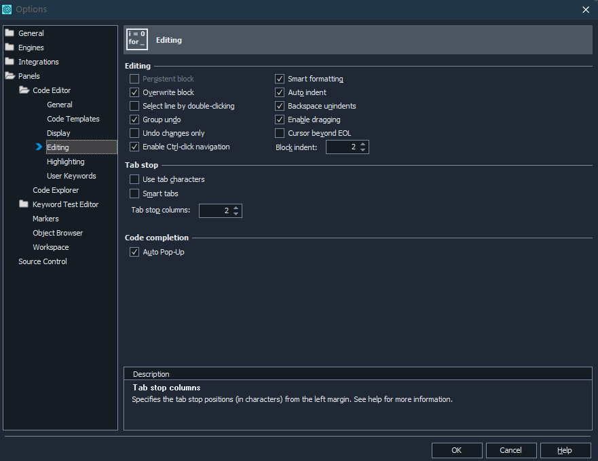The height and width of the screenshot is (461, 598).
Task: Decrease Tab stop columns with down arrow
Action: click(x=236, y=214)
